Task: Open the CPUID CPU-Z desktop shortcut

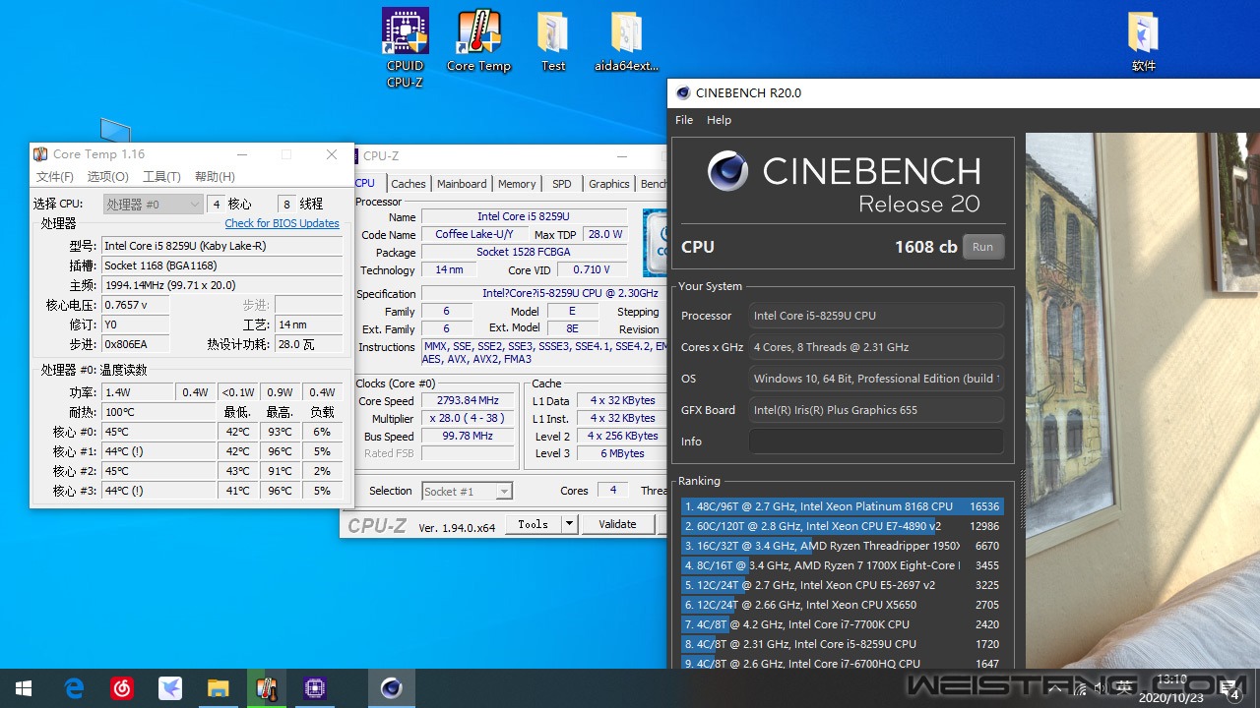Action: (405, 47)
